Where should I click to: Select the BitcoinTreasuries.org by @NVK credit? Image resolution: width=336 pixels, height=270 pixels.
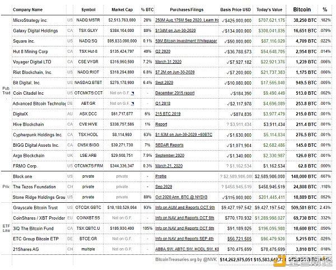coord(186,259)
